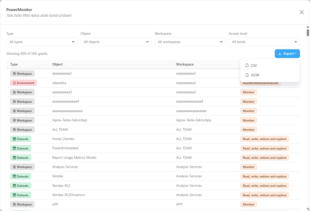The width and height of the screenshot is (310, 211).
Task: Click the vertical scrollbar thumb
Action: [x=308, y=33]
